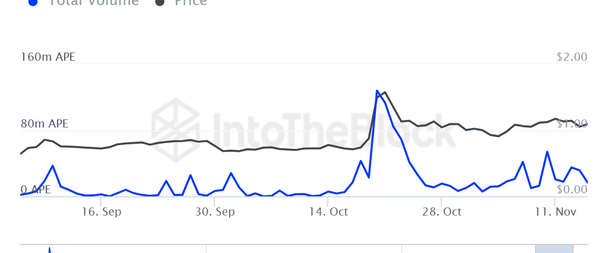This screenshot has width=608, height=253.
Task: Click the $0.00 price axis label
Action: pos(572,190)
